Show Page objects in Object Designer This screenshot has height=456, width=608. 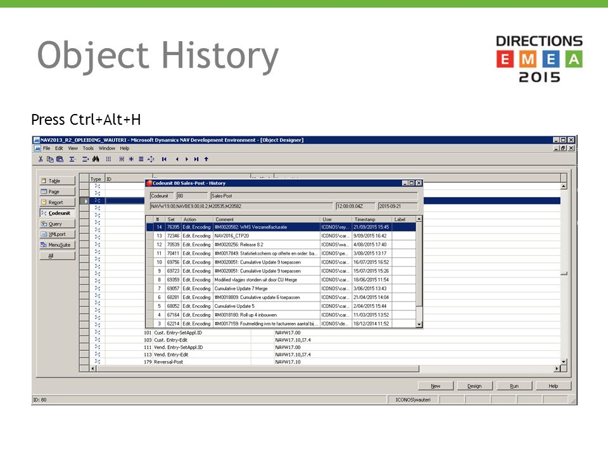[x=57, y=191]
